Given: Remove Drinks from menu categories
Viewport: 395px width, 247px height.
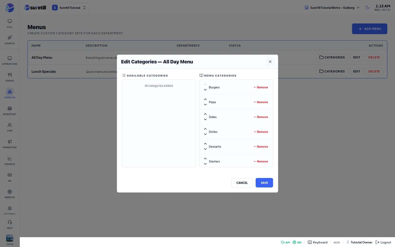Looking at the screenshot, I should [x=261, y=132].
